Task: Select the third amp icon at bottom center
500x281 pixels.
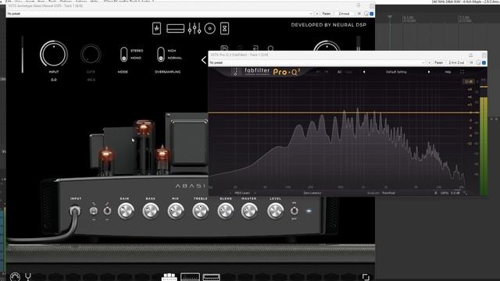Action: click(211, 277)
